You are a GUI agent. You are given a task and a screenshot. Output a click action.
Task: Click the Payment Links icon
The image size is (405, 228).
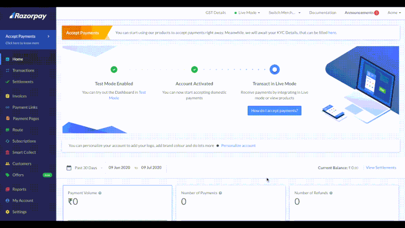pyautogui.click(x=7, y=107)
